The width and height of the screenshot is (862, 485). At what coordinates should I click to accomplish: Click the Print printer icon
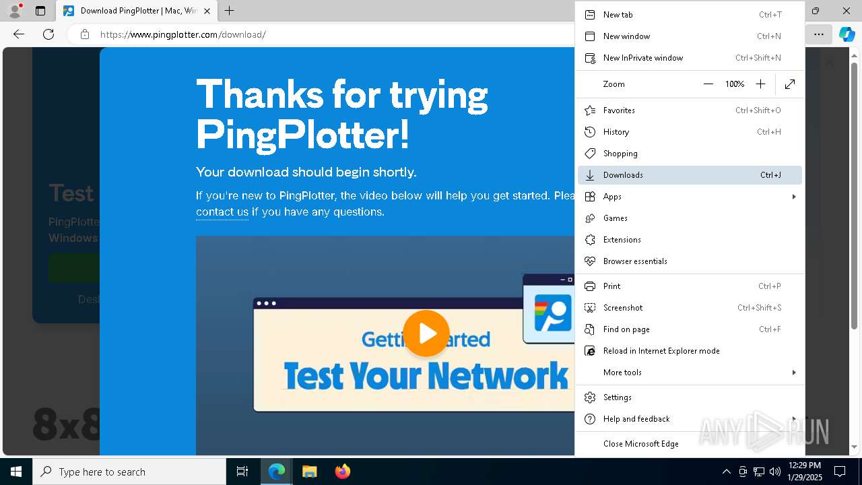tap(590, 286)
